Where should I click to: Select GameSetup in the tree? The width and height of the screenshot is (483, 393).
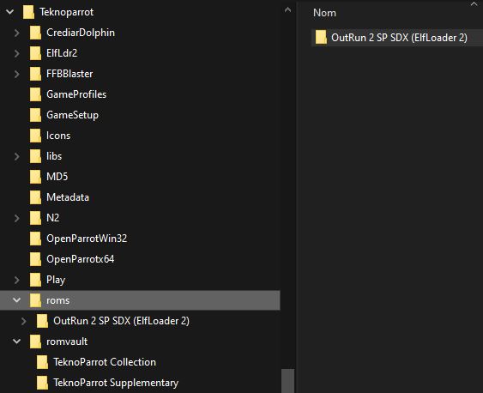(x=72, y=115)
